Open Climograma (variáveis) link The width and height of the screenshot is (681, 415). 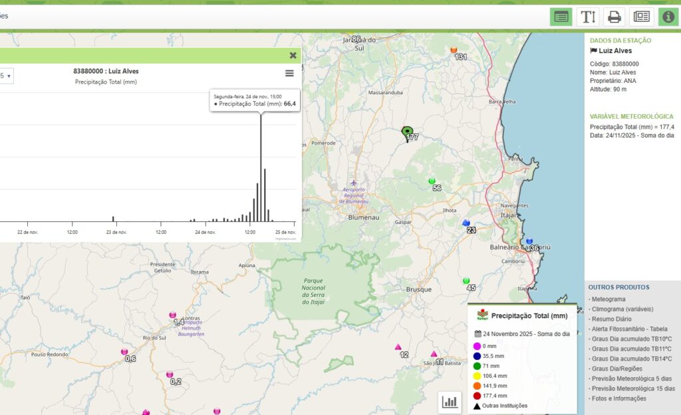pos(622,309)
